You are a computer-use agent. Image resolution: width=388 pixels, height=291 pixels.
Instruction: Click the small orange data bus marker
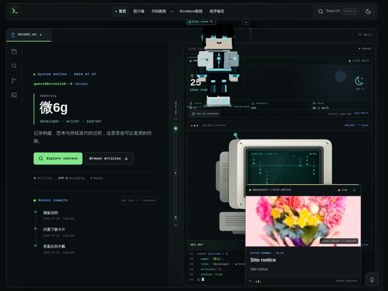pyautogui.click(x=176, y=173)
